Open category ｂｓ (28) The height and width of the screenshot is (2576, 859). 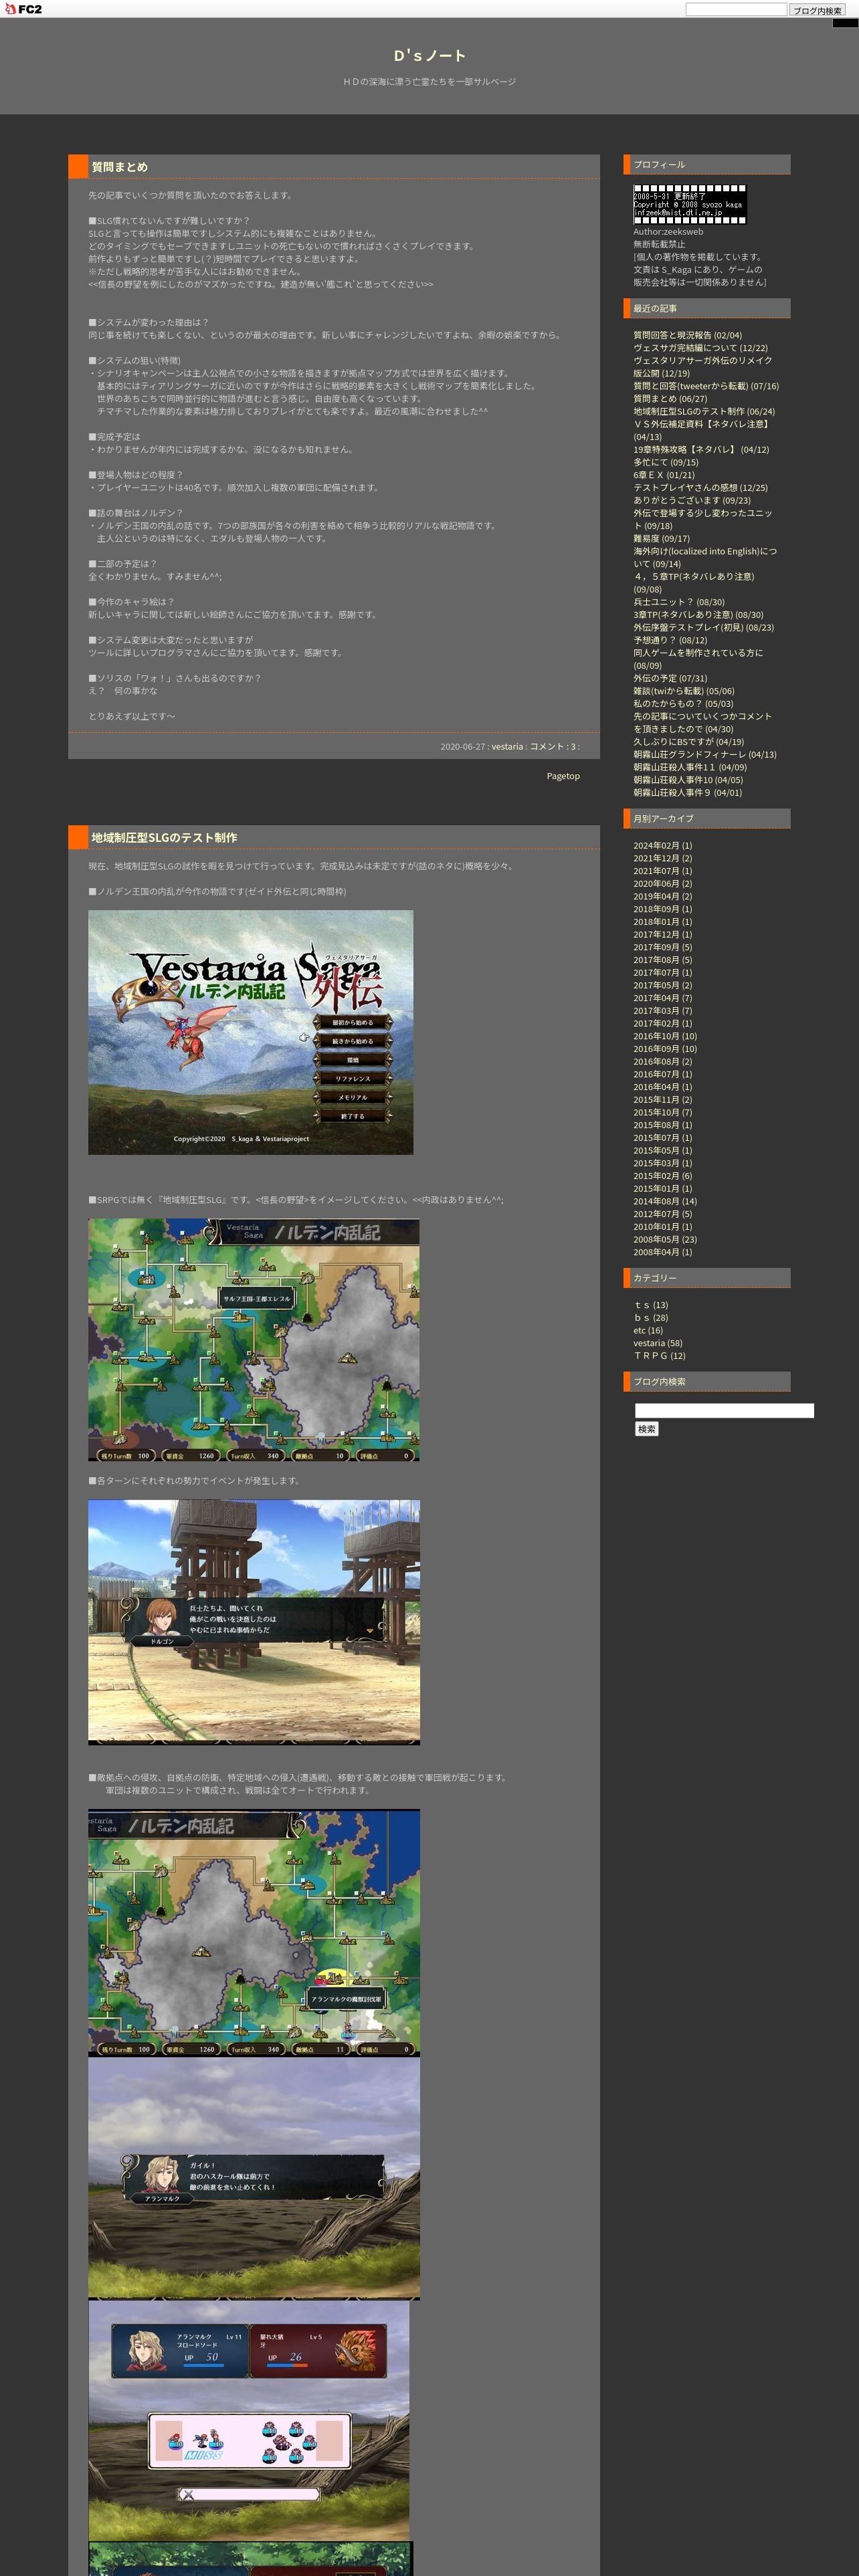point(651,1318)
